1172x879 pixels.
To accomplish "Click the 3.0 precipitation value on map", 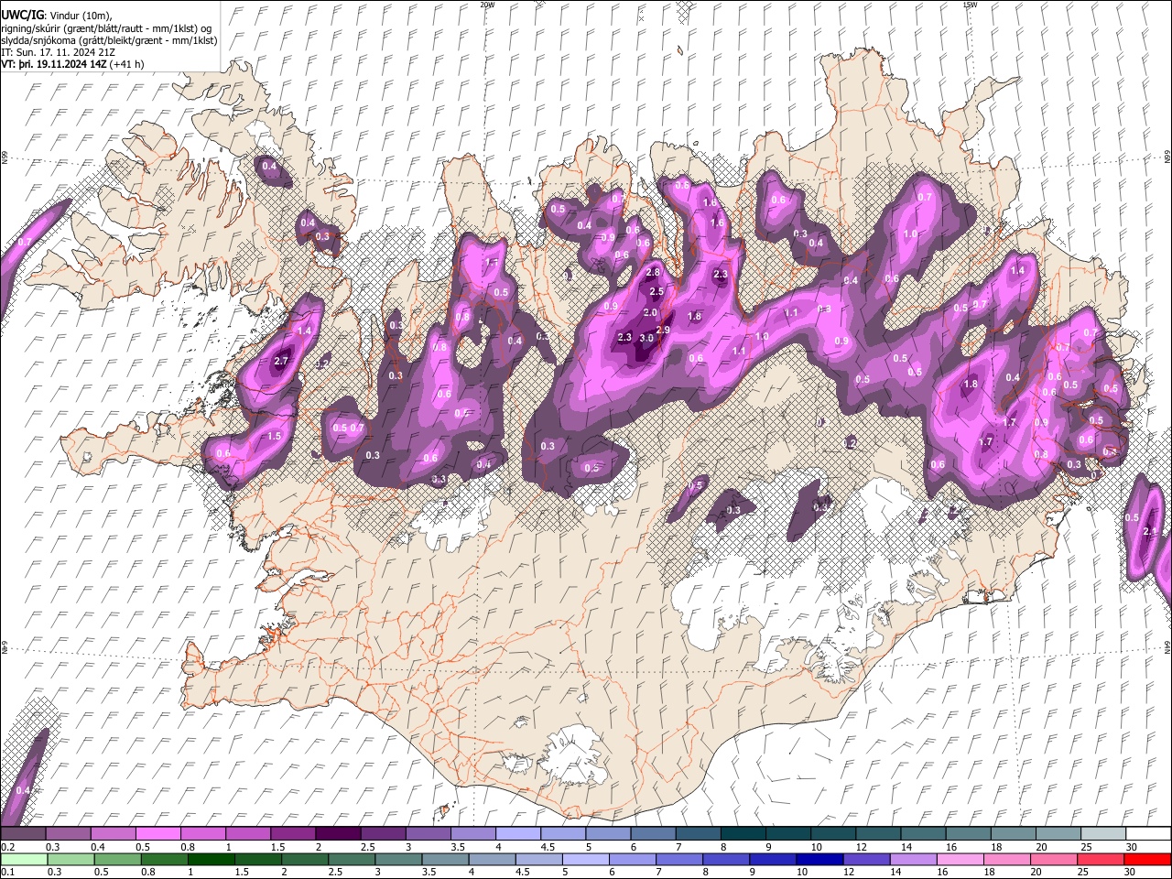I will [646, 338].
